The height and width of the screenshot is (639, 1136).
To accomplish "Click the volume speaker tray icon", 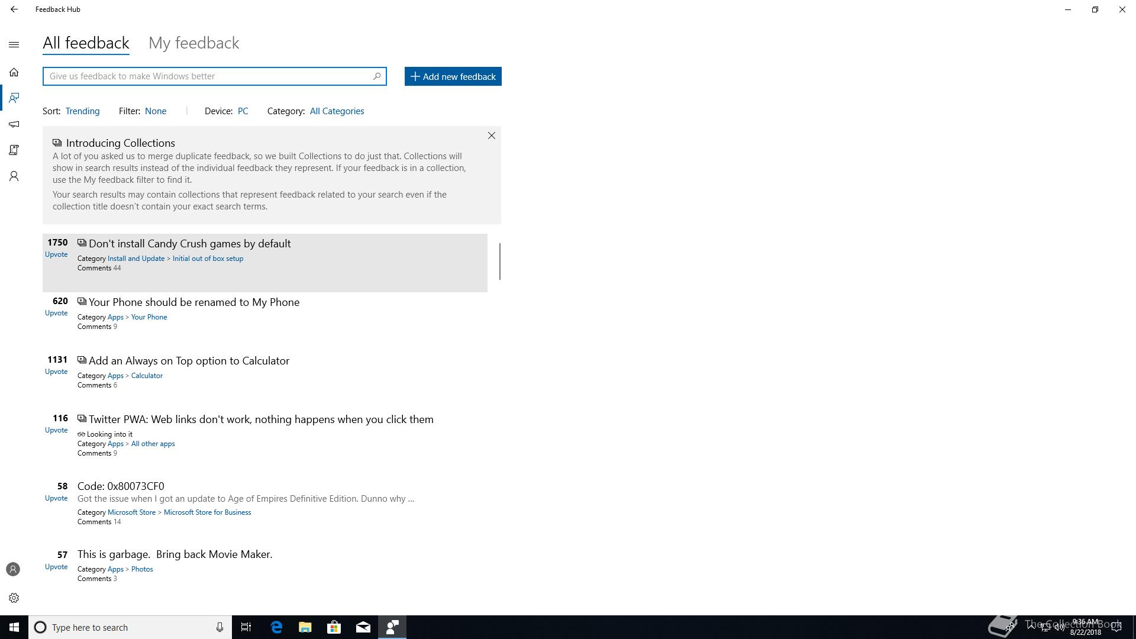I will pos(1059,628).
